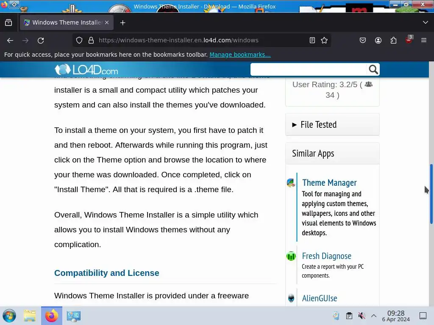434x325 pixels.
Task: Open the clipboard tray icon
Action: [x=349, y=316]
